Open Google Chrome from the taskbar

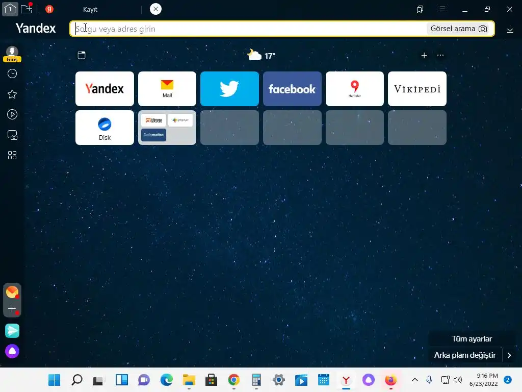click(233, 380)
